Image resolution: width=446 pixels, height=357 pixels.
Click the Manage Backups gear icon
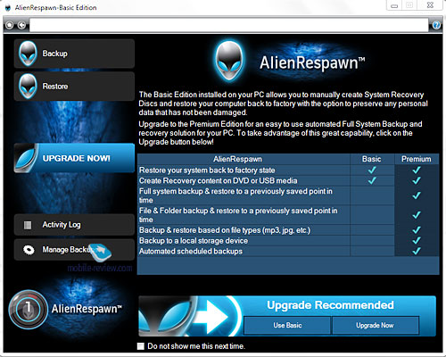tap(29, 250)
